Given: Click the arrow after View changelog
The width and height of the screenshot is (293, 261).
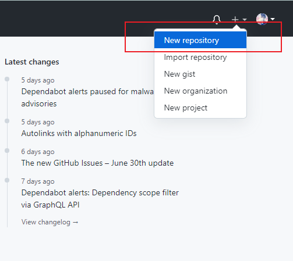Looking at the screenshot, I should [76, 222].
